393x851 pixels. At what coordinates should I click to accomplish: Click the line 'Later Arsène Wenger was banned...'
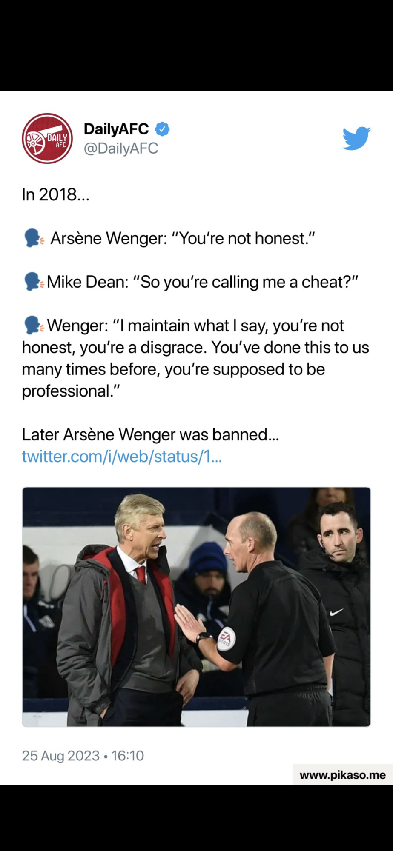(x=150, y=434)
